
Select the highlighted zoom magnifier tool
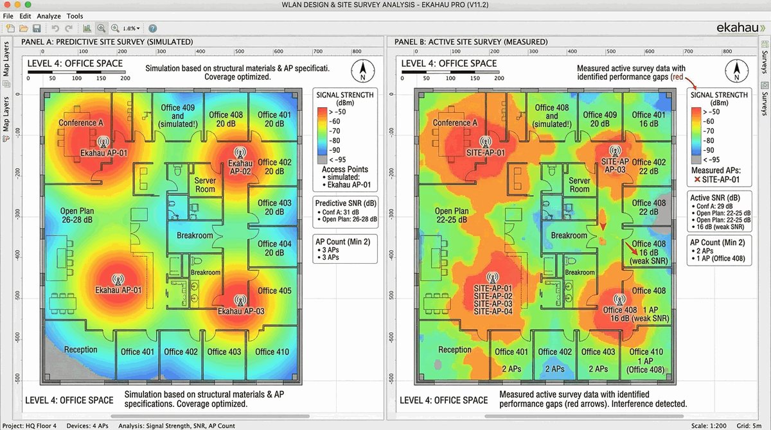pos(101,28)
